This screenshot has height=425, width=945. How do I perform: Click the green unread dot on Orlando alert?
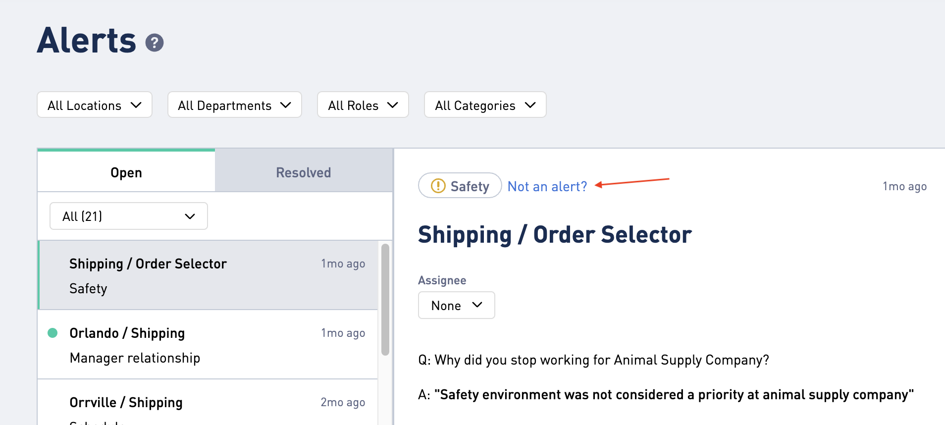[x=52, y=333]
